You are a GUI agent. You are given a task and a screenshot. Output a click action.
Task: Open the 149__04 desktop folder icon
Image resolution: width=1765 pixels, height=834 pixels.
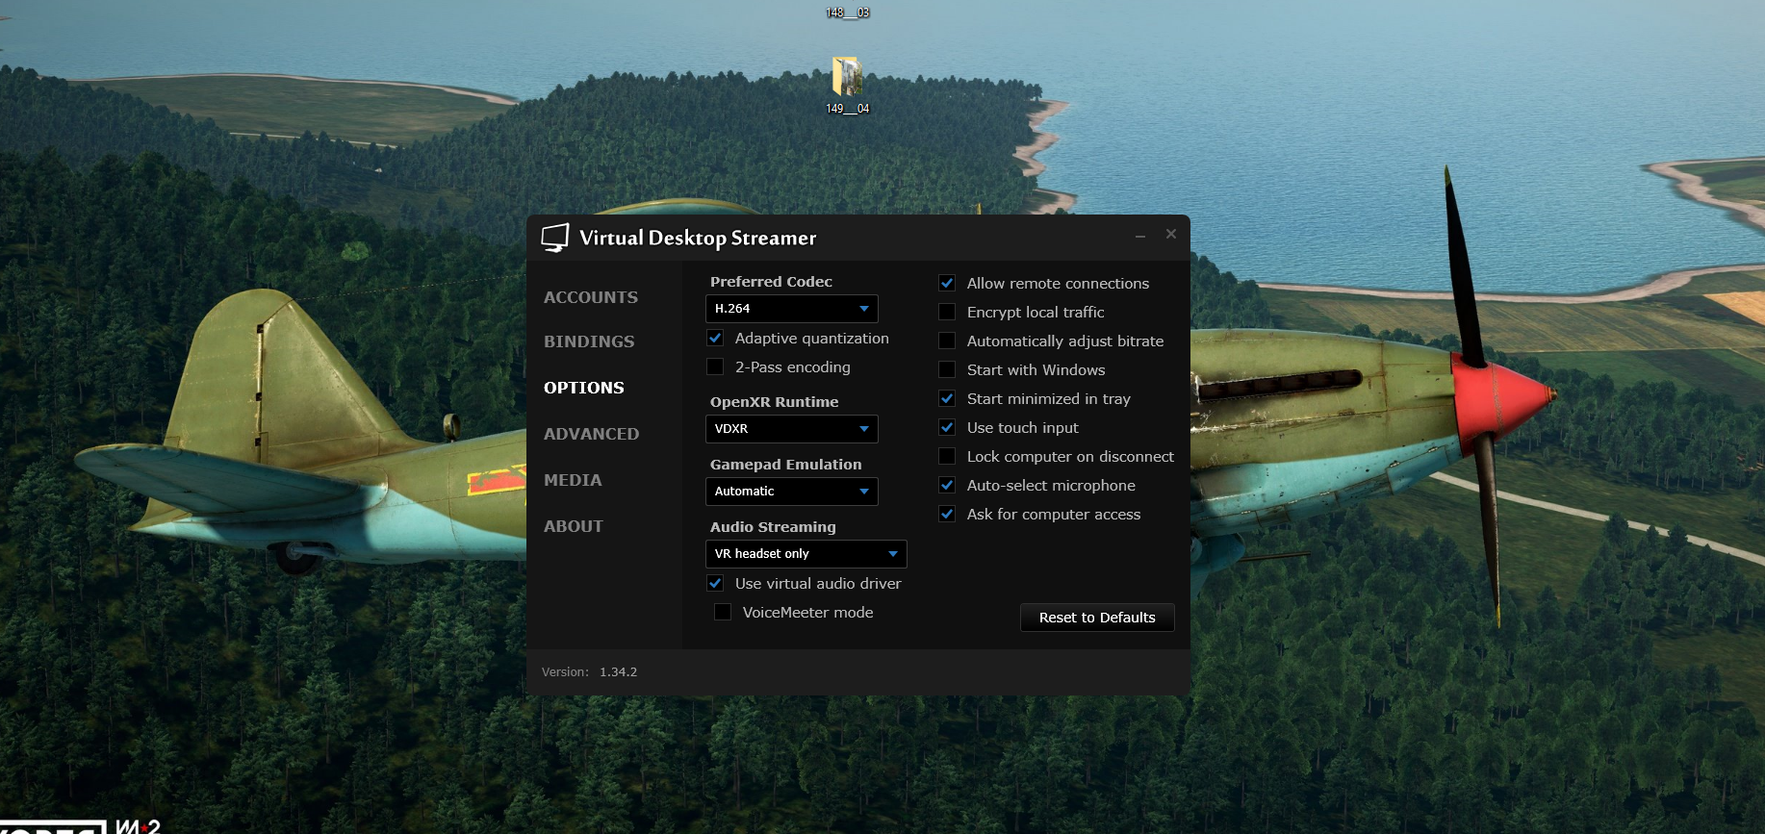click(847, 76)
